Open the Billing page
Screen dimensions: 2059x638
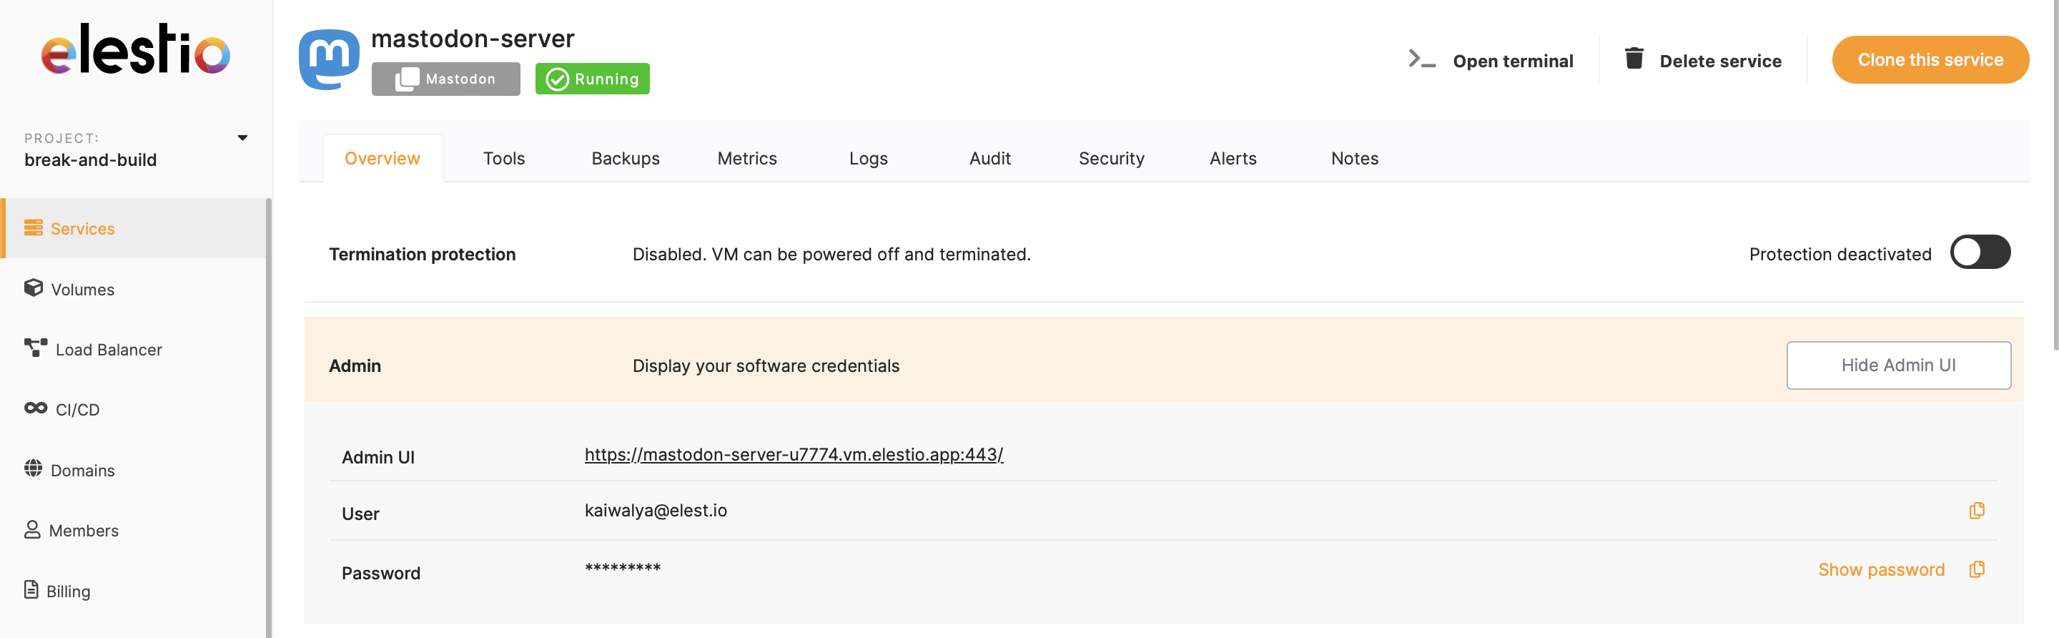(68, 591)
